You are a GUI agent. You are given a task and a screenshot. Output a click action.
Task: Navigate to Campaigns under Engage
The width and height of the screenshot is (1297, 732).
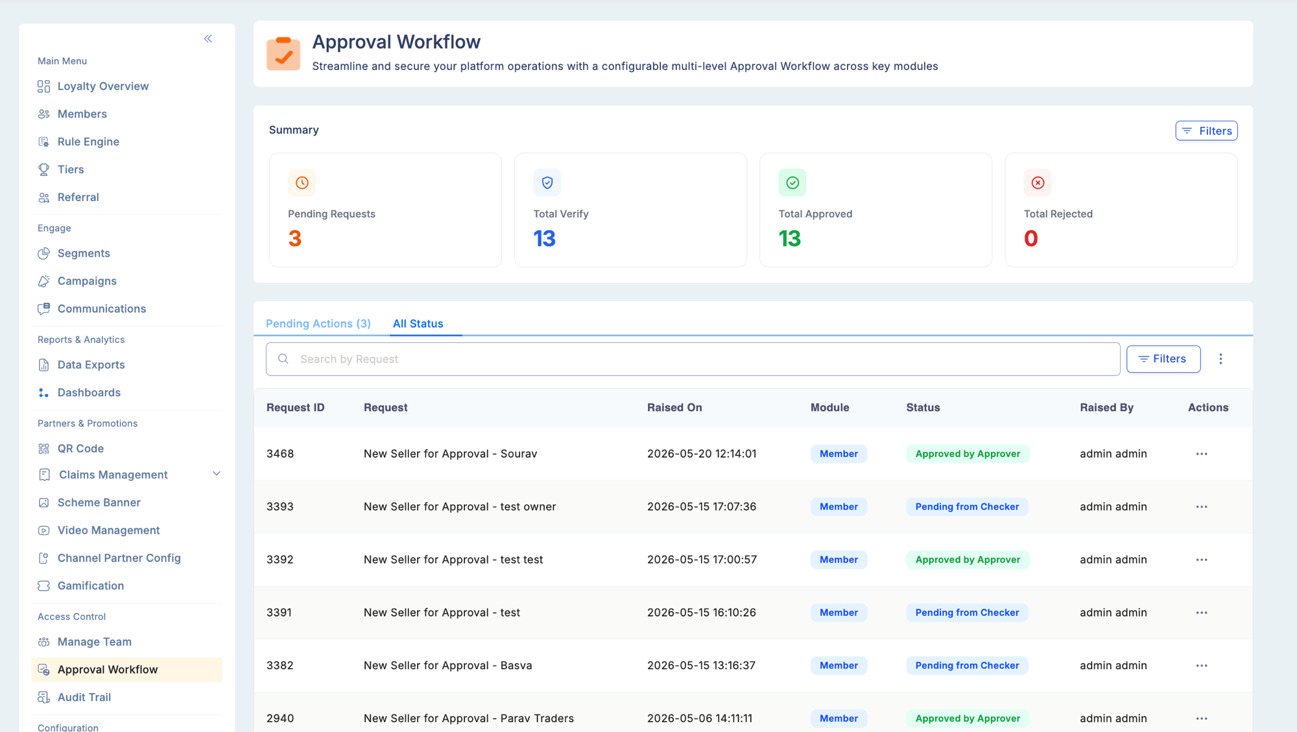(x=87, y=281)
